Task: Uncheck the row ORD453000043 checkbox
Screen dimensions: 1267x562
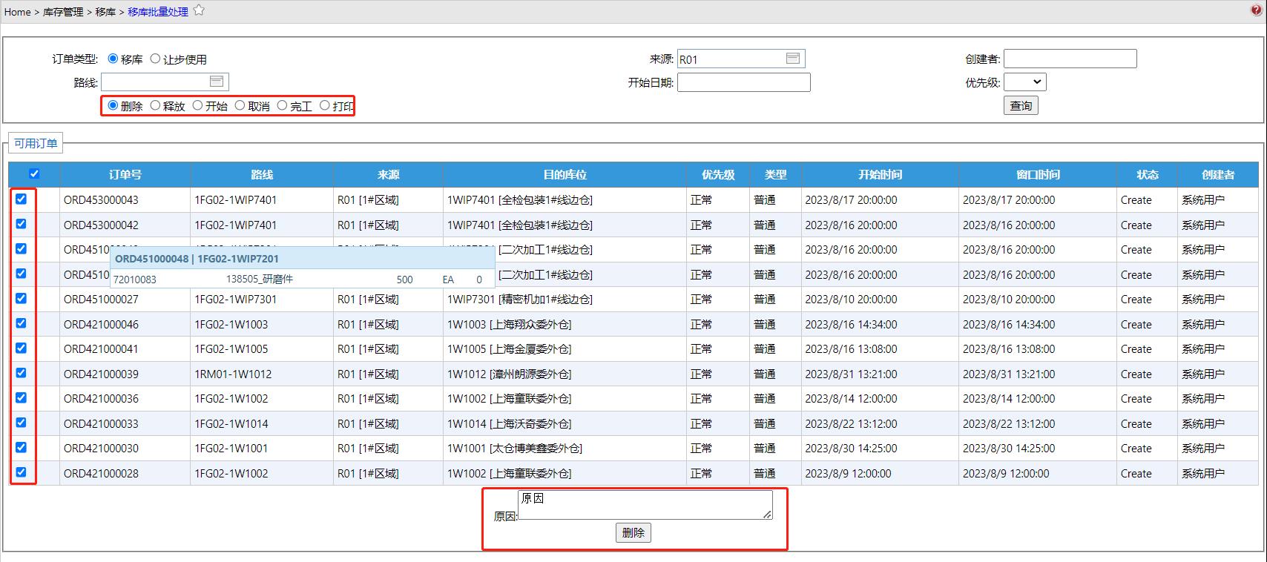Action: pos(21,199)
